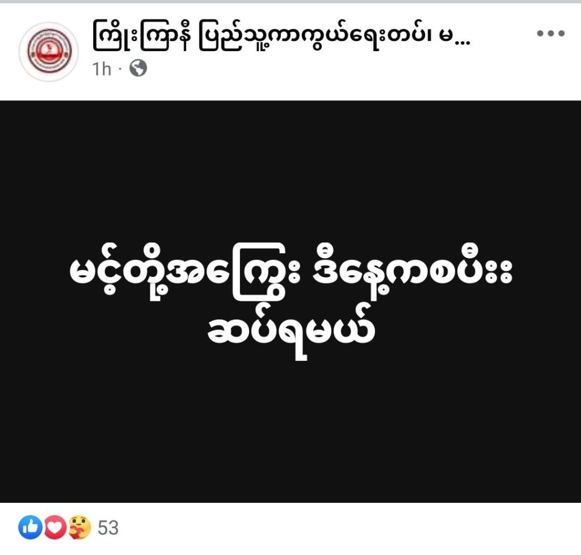
Task: Click the globe public audience icon
Action: click(x=138, y=68)
